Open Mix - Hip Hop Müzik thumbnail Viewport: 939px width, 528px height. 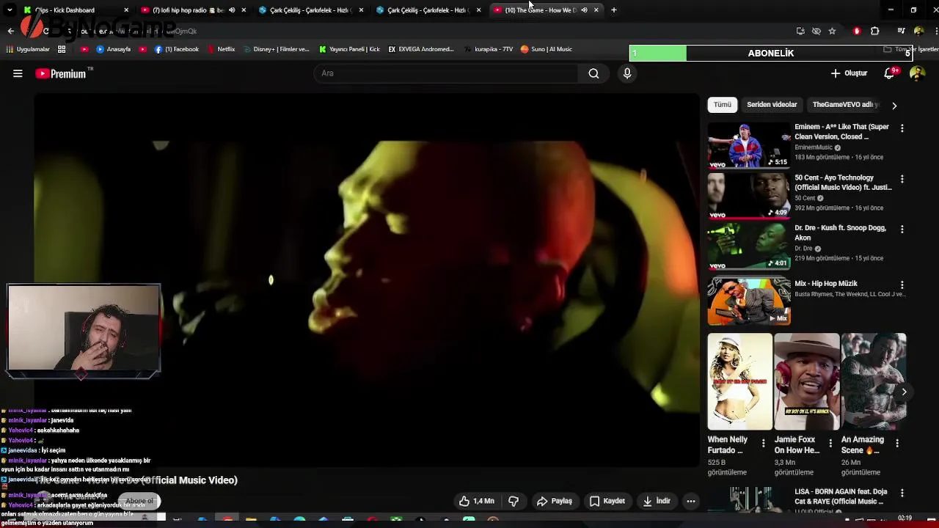(x=748, y=301)
